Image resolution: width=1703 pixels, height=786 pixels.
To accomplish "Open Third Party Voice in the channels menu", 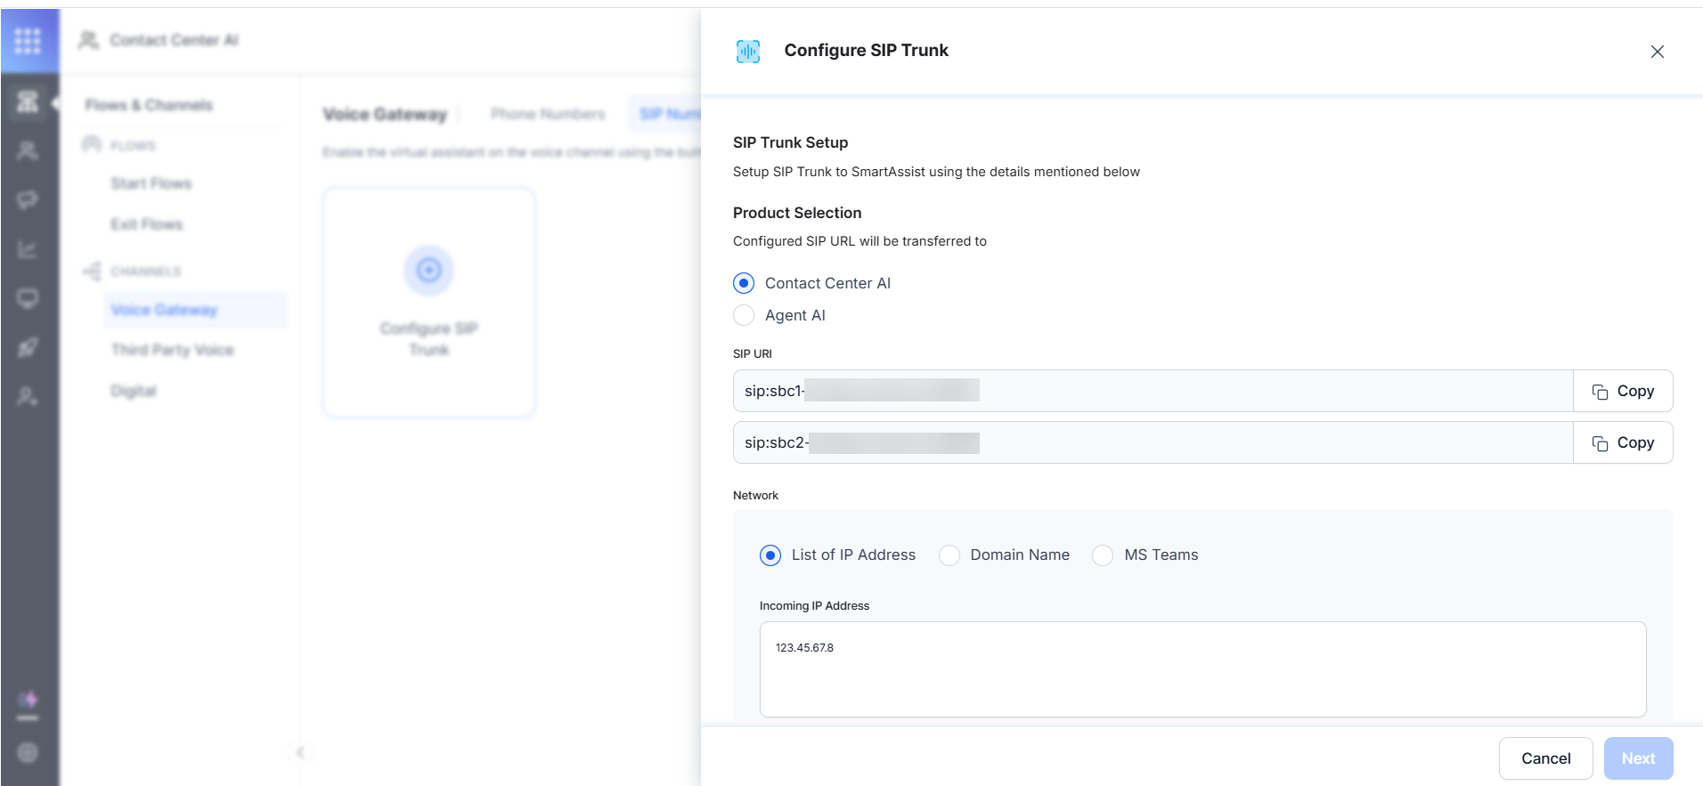I will [x=173, y=350].
